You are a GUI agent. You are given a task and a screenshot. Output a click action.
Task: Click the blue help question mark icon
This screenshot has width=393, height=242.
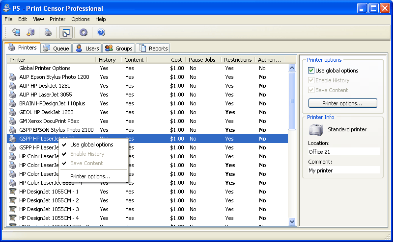[101, 32]
